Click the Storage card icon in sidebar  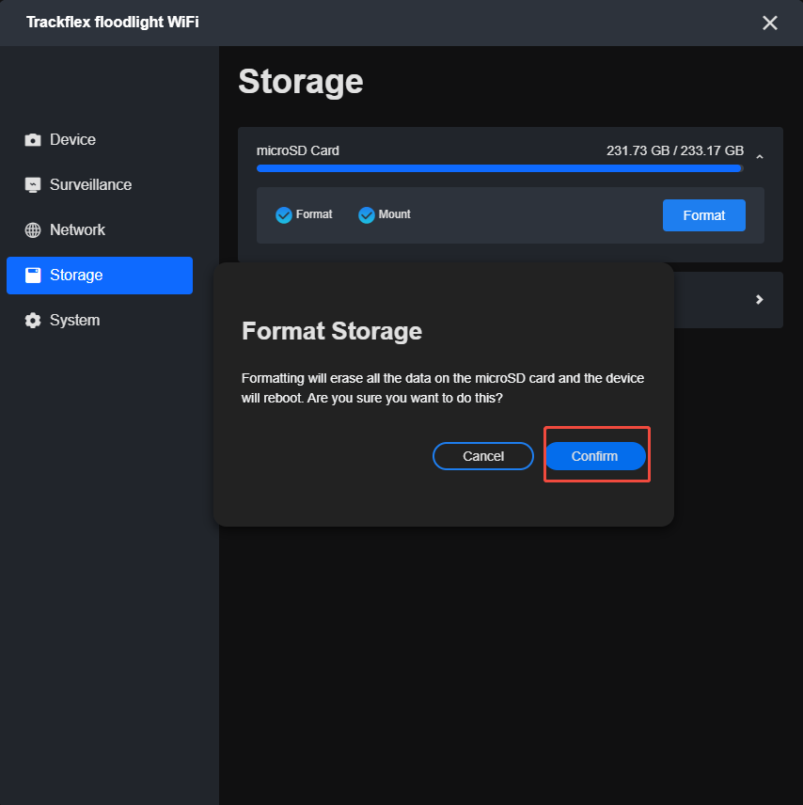pyautogui.click(x=33, y=276)
